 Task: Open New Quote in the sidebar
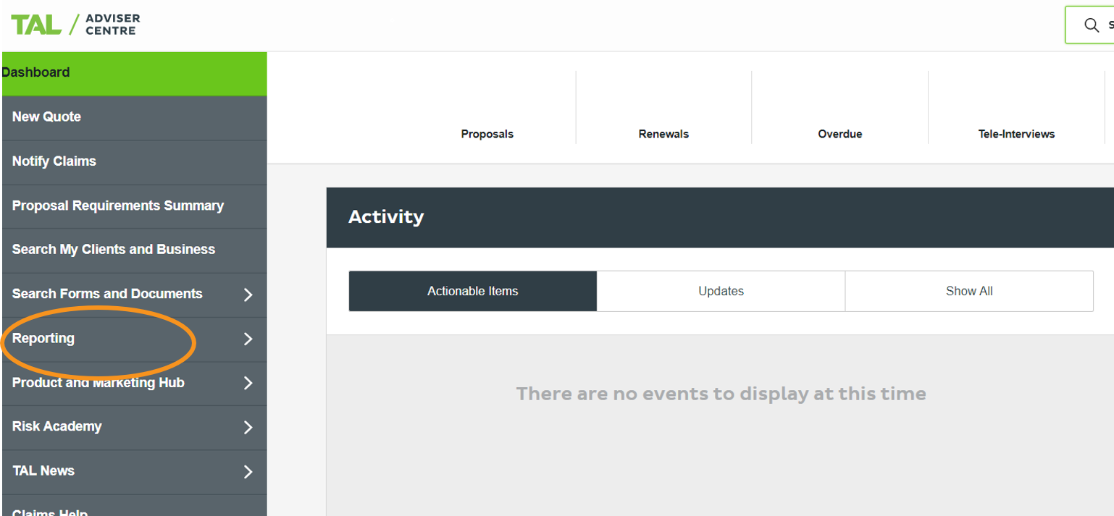coord(46,117)
